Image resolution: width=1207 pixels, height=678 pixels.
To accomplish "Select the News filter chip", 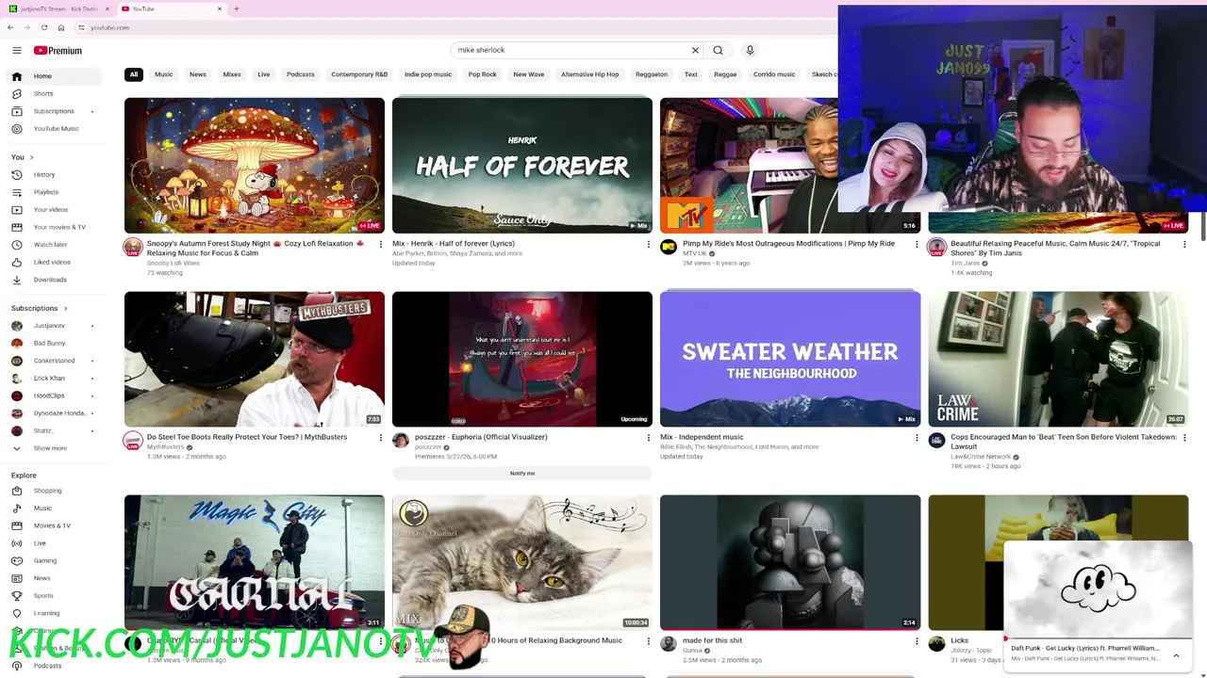I will (197, 74).
